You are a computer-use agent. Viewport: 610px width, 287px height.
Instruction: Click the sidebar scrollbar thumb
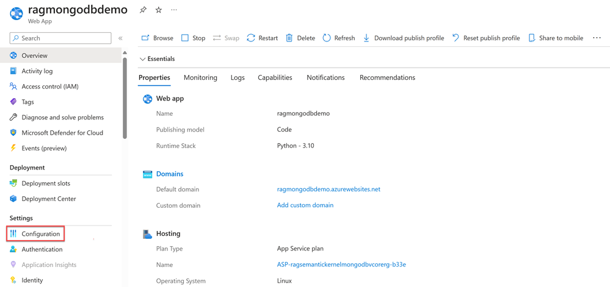coord(125,98)
